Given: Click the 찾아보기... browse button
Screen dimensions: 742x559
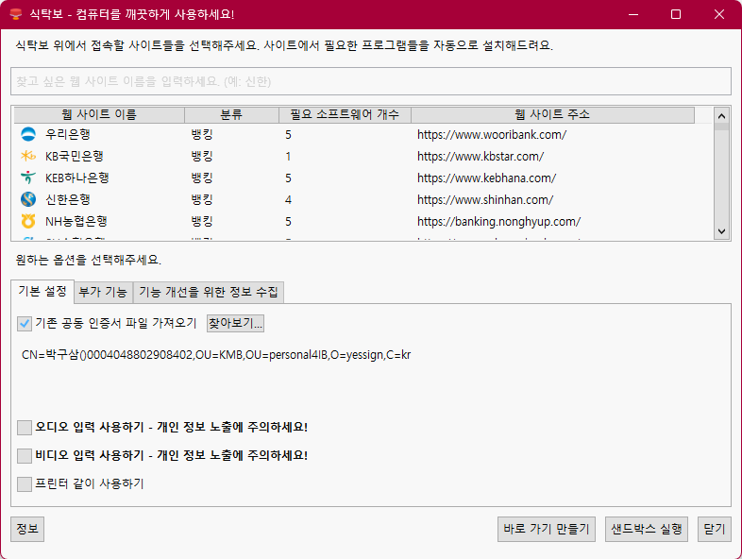Looking at the screenshot, I should pyautogui.click(x=235, y=323).
